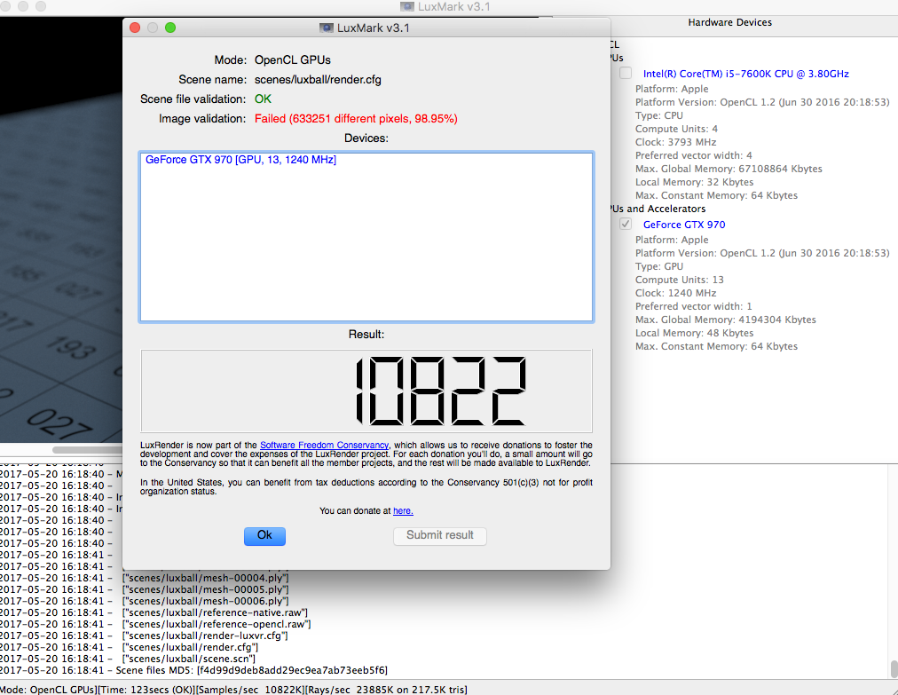The width and height of the screenshot is (898, 695).
Task: Click the main window LuxMark title icon
Action: tap(407, 7)
